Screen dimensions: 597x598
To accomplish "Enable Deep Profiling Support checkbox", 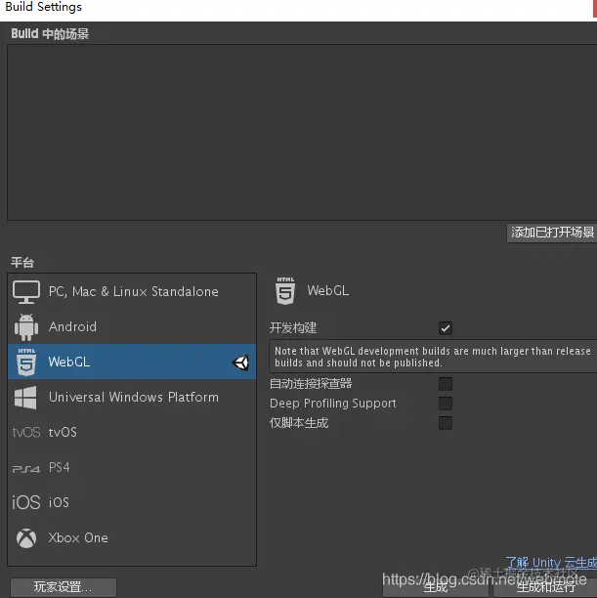I will (446, 404).
